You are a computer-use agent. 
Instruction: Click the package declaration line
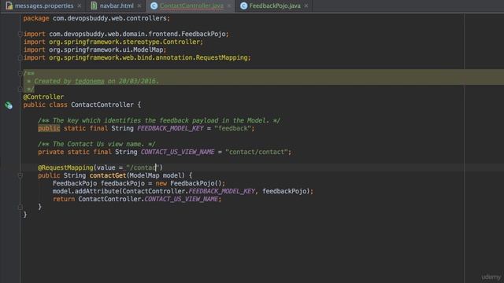[x=96, y=18]
